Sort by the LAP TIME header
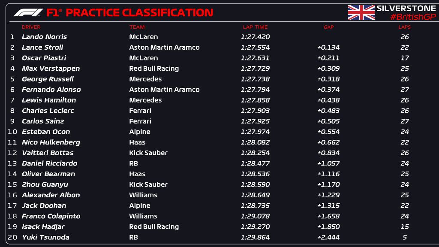 point(255,27)
